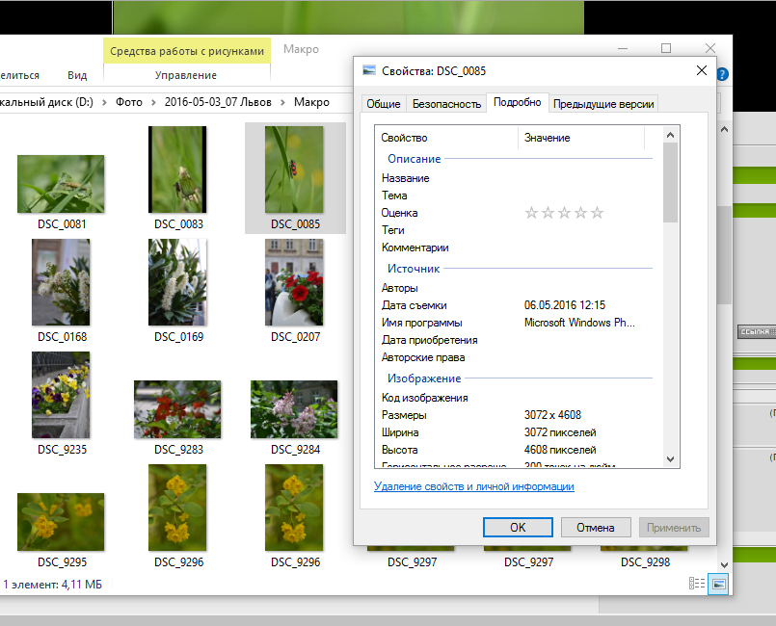This screenshot has width=776, height=626.
Task: Open Explorer help with the question mark
Action: point(723,74)
